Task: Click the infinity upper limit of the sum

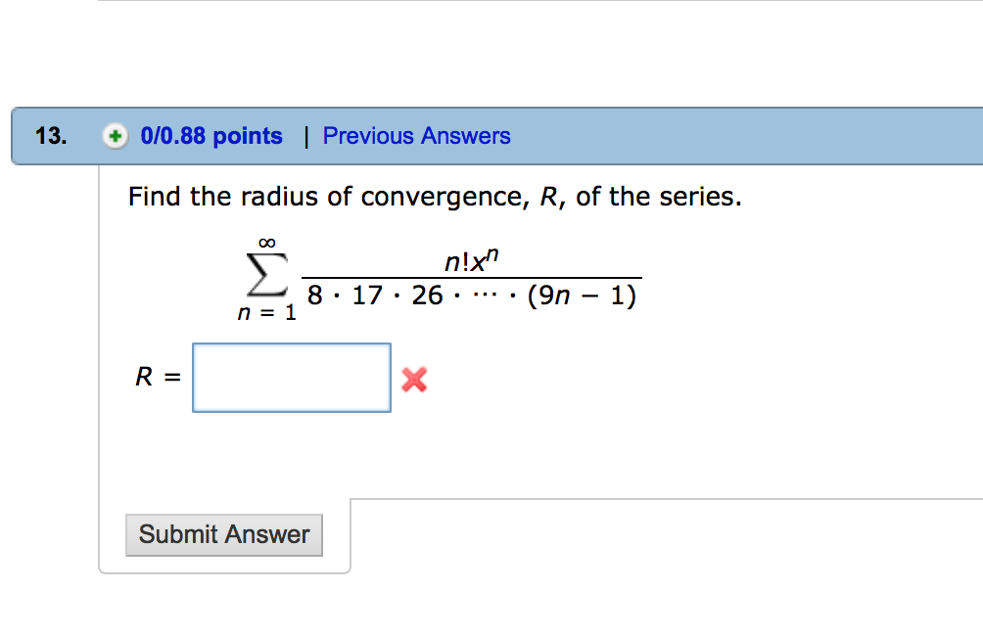Action: pyautogui.click(x=267, y=243)
